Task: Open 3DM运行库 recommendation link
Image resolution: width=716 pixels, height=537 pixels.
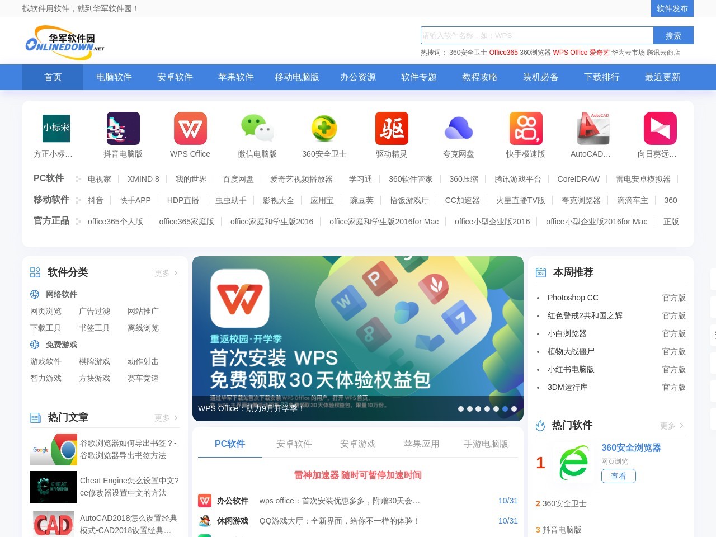Action: point(568,387)
